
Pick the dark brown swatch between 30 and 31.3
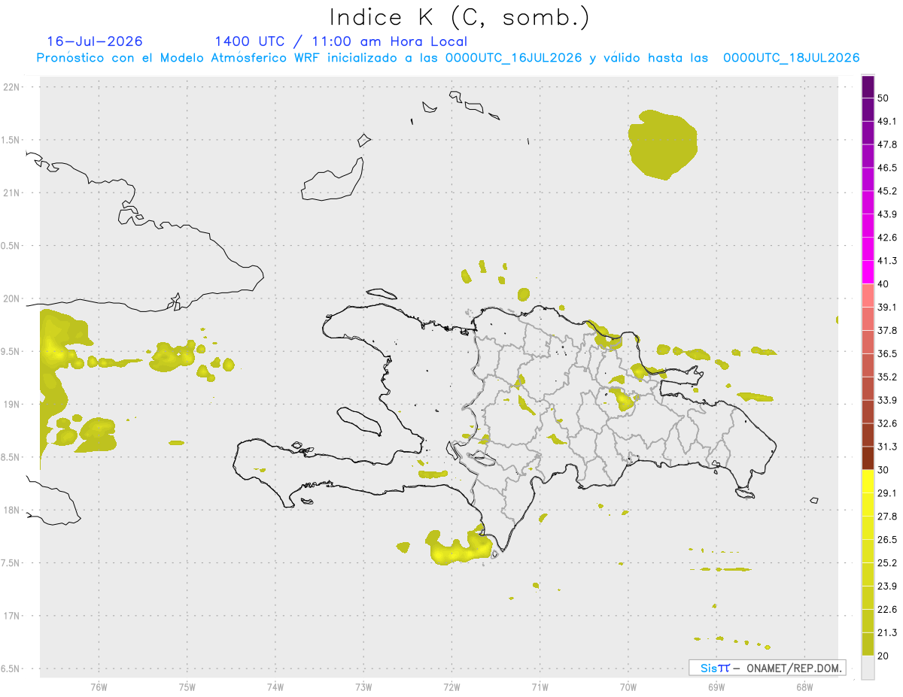click(868, 458)
